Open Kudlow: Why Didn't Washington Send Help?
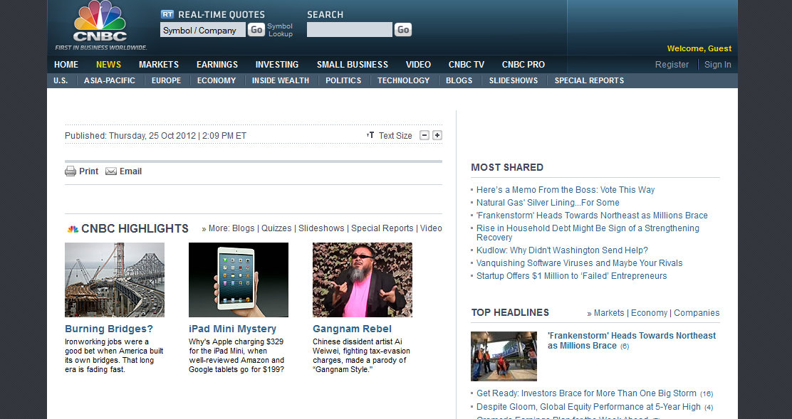Screen dimensions: 792x419 tap(562, 250)
